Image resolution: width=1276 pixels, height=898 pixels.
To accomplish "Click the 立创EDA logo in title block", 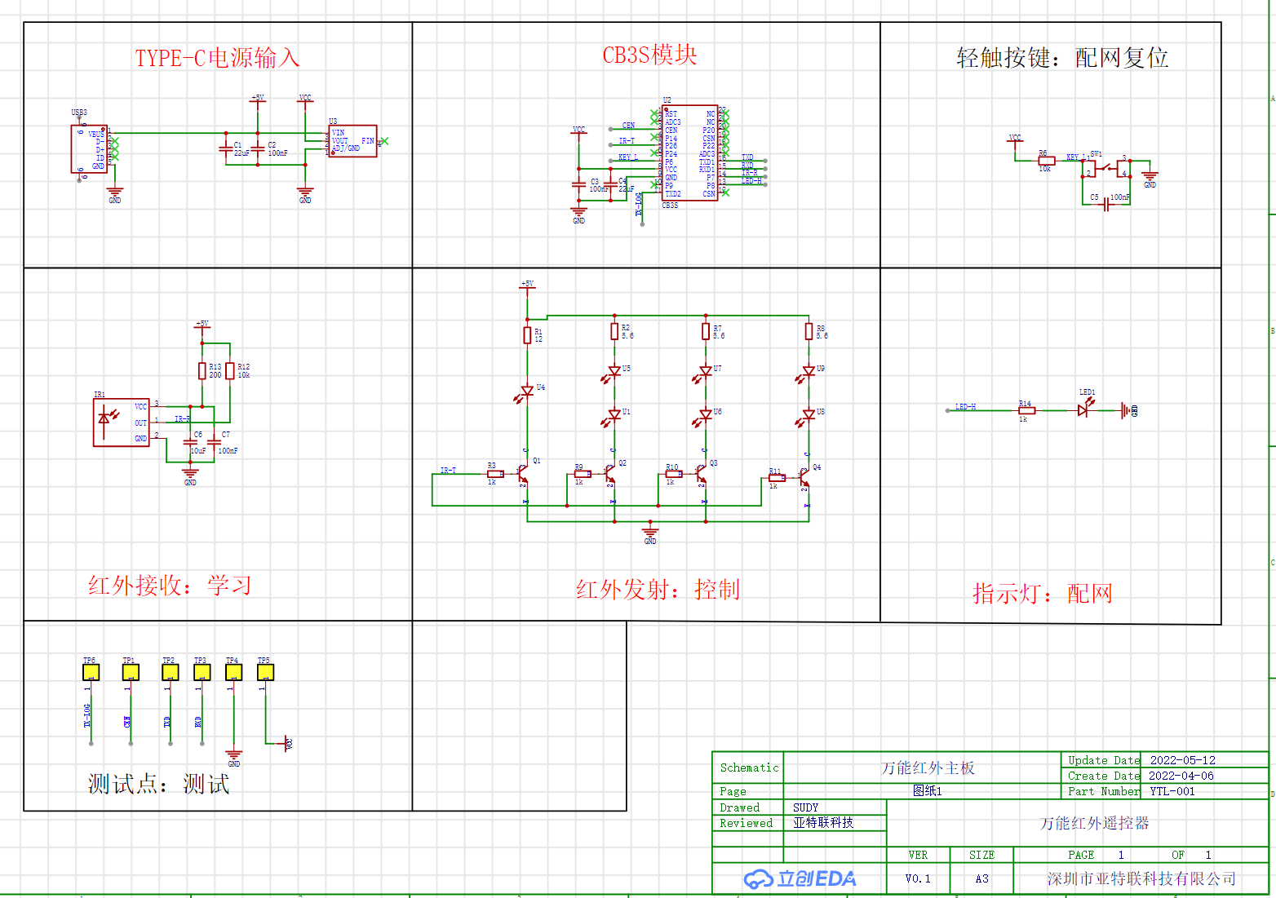I will [x=800, y=878].
